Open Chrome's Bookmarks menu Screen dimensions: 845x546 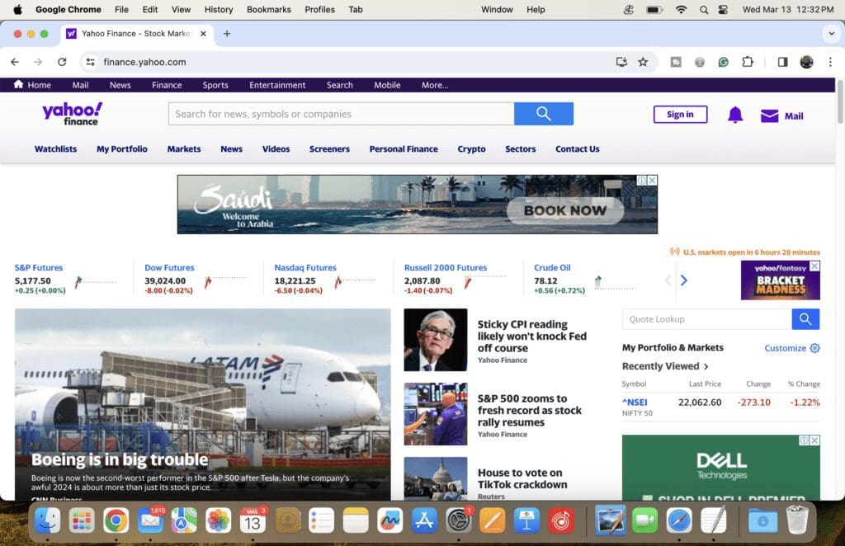268,10
